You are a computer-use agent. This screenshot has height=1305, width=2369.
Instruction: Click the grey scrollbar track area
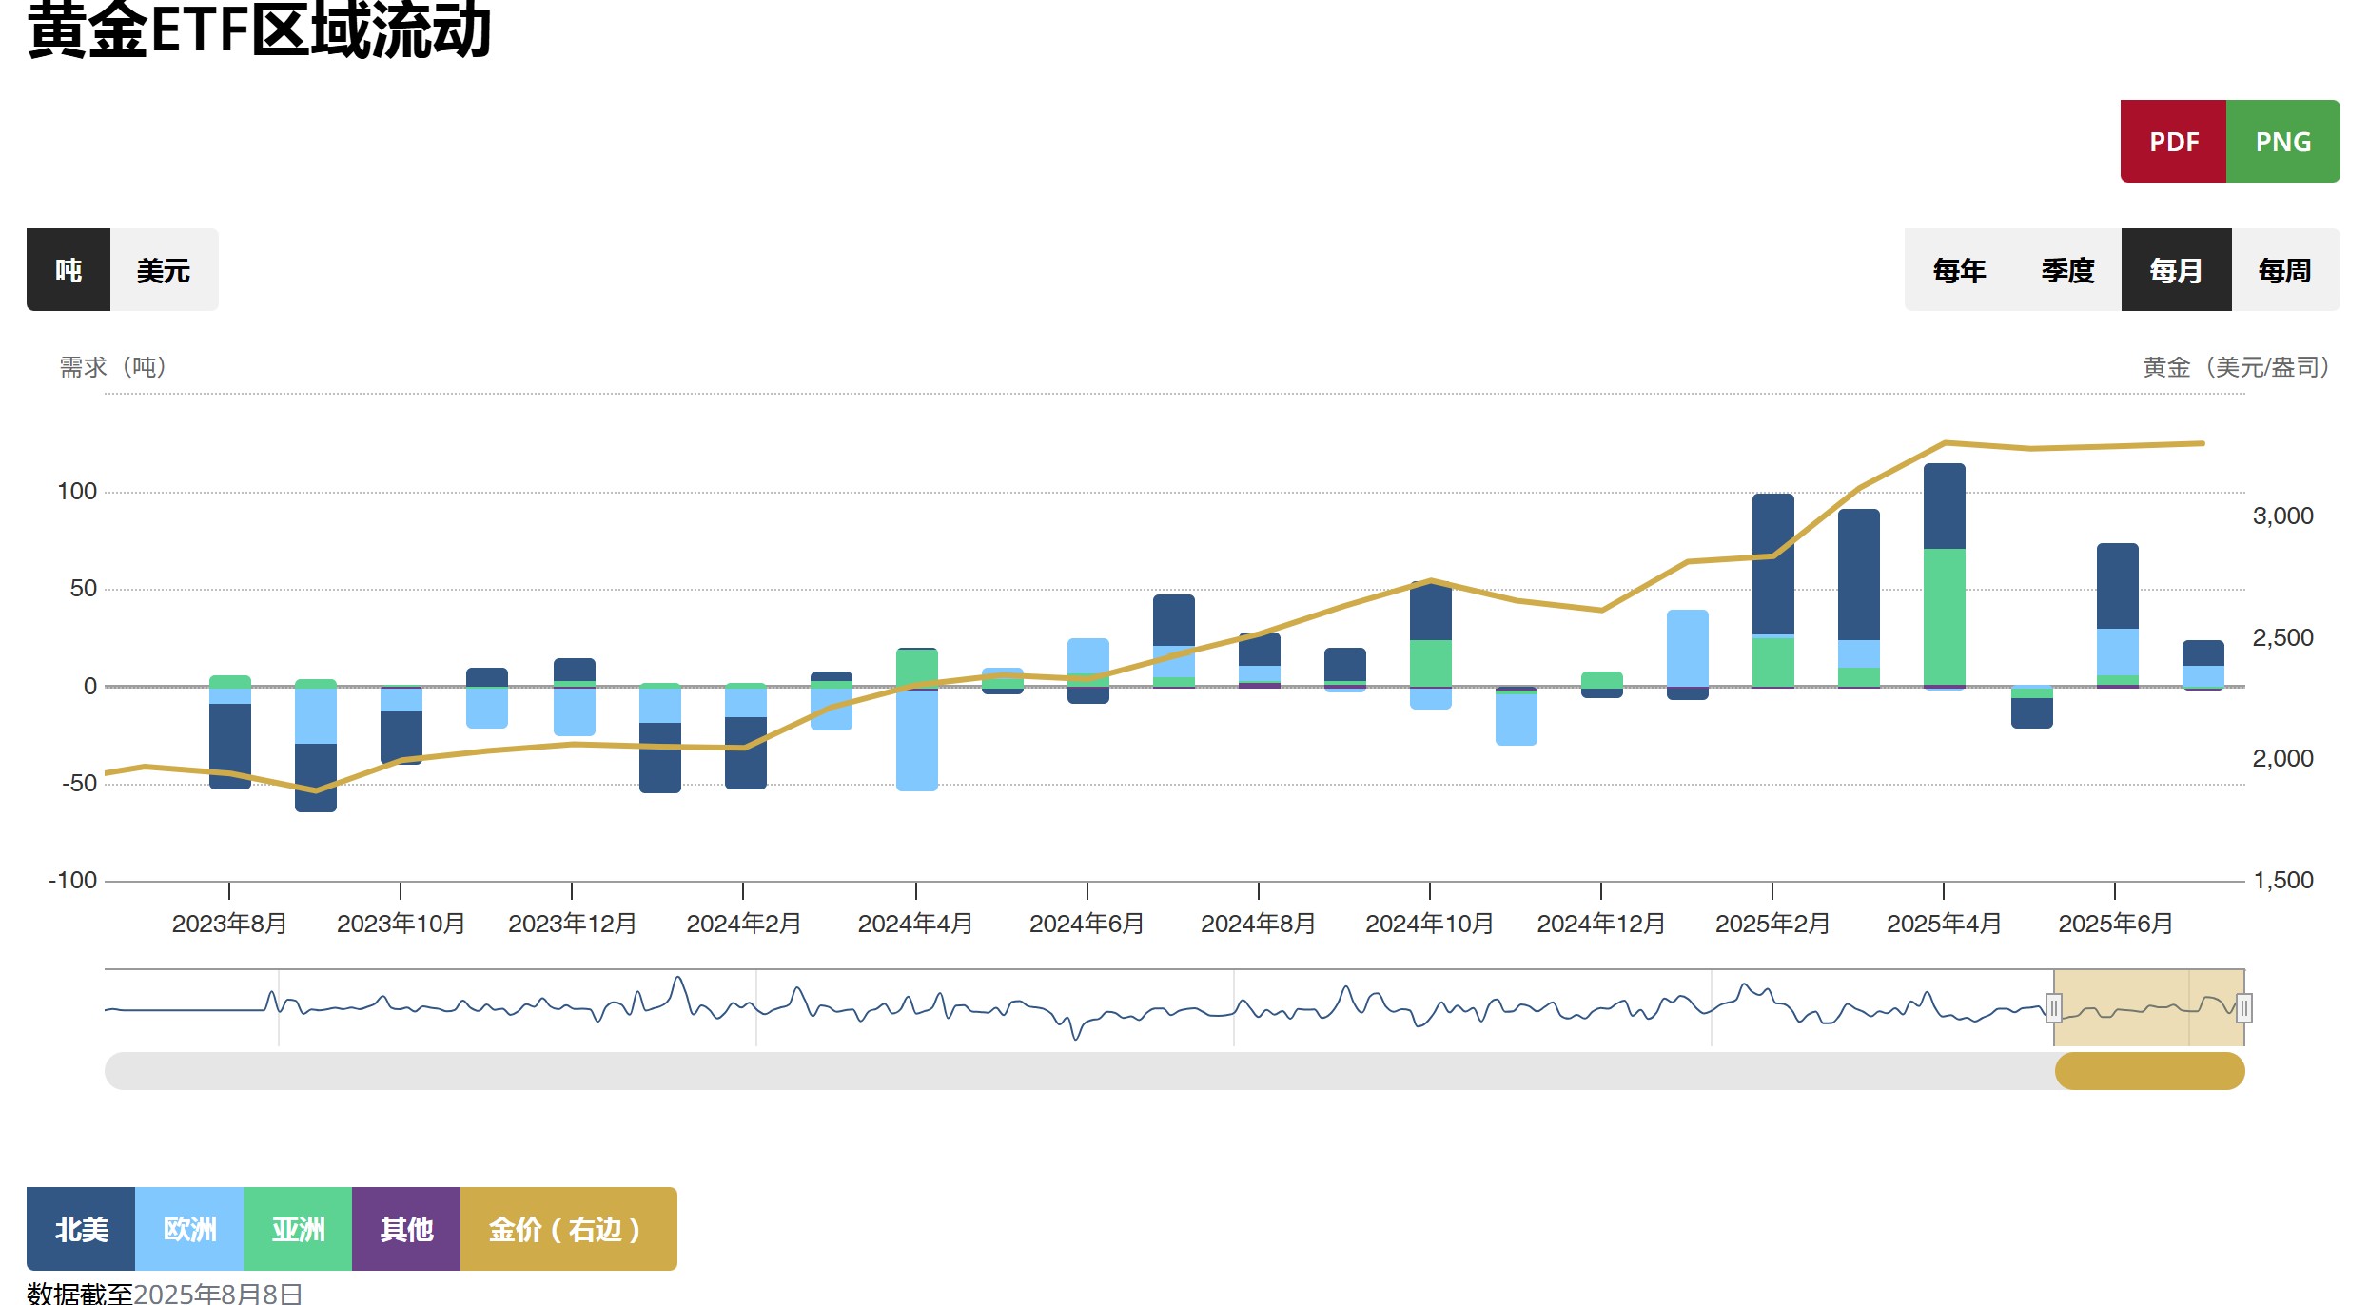pos(1047,1071)
